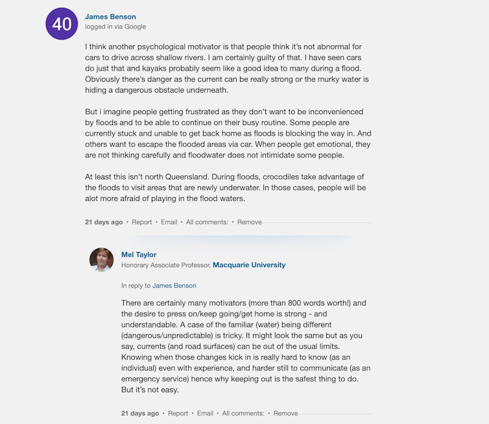This screenshot has width=489, height=424.
Task: Click the paragraph about north Queensland crocodiles
Action: tap(225, 187)
